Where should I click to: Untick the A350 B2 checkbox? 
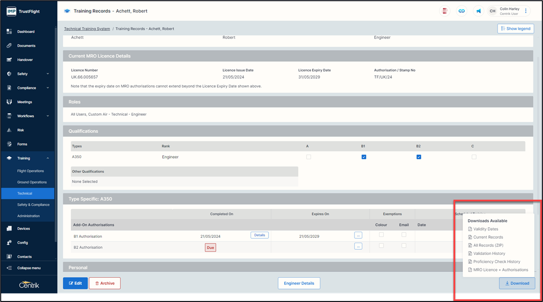coord(419,157)
